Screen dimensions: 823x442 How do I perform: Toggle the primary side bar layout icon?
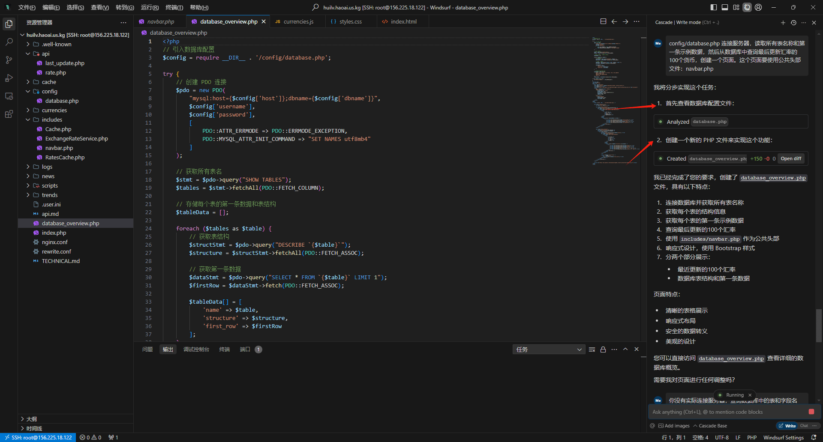(x=713, y=7)
